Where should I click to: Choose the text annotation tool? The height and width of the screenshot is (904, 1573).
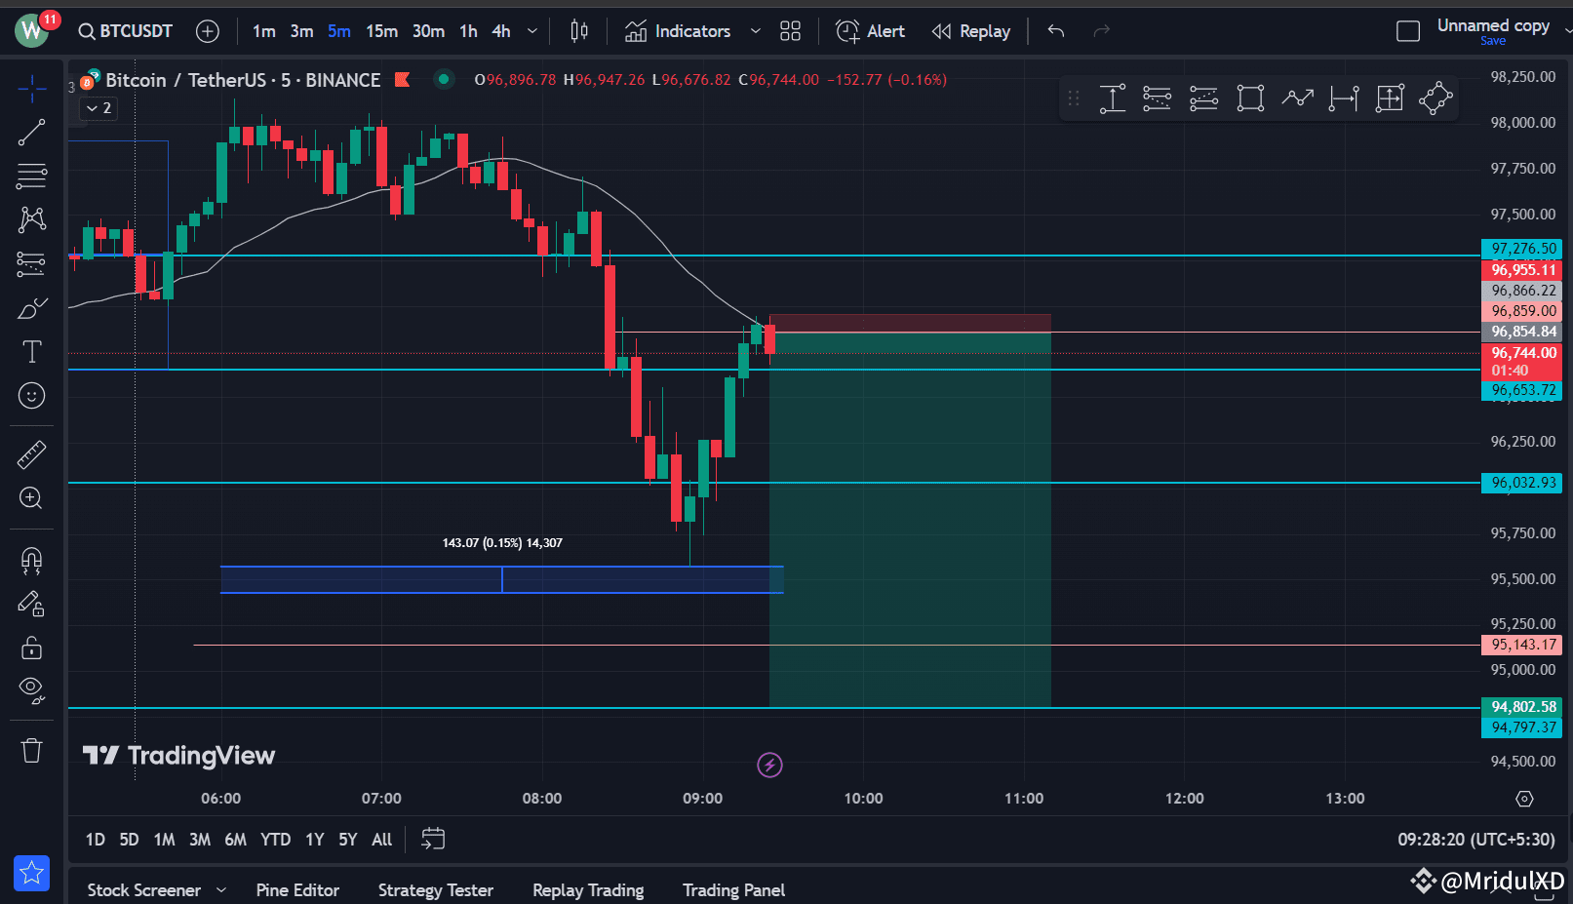[31, 352]
